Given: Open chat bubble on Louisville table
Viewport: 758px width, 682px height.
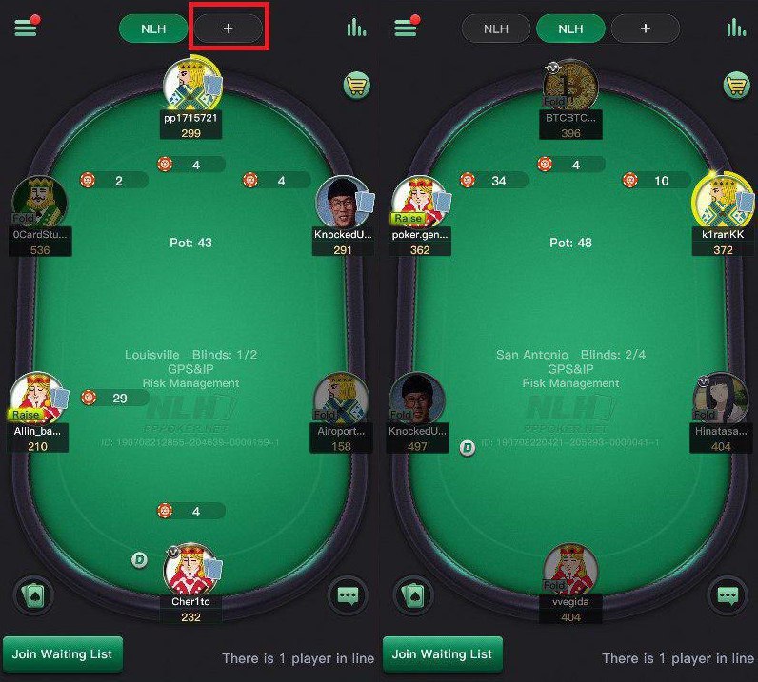Looking at the screenshot, I should [349, 595].
